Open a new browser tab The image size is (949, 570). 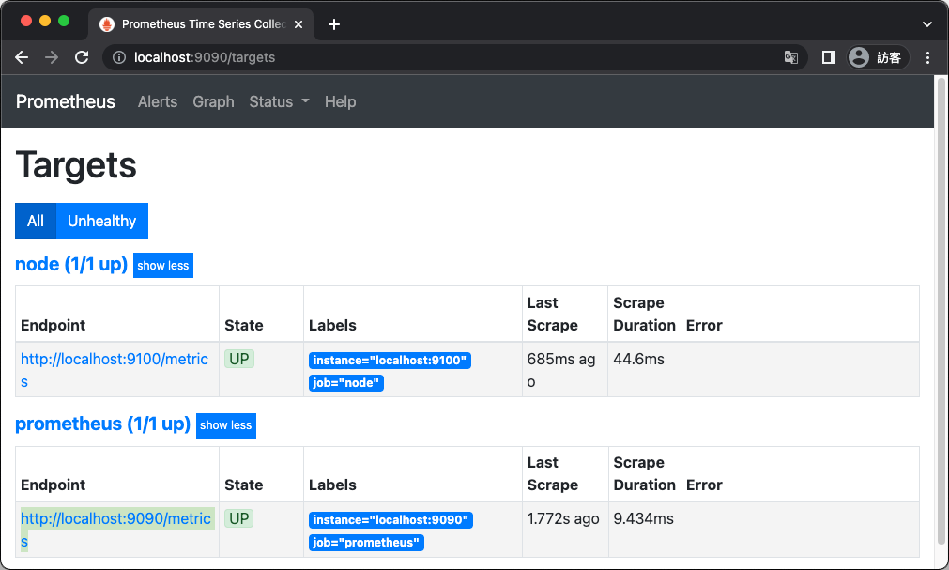(x=334, y=24)
